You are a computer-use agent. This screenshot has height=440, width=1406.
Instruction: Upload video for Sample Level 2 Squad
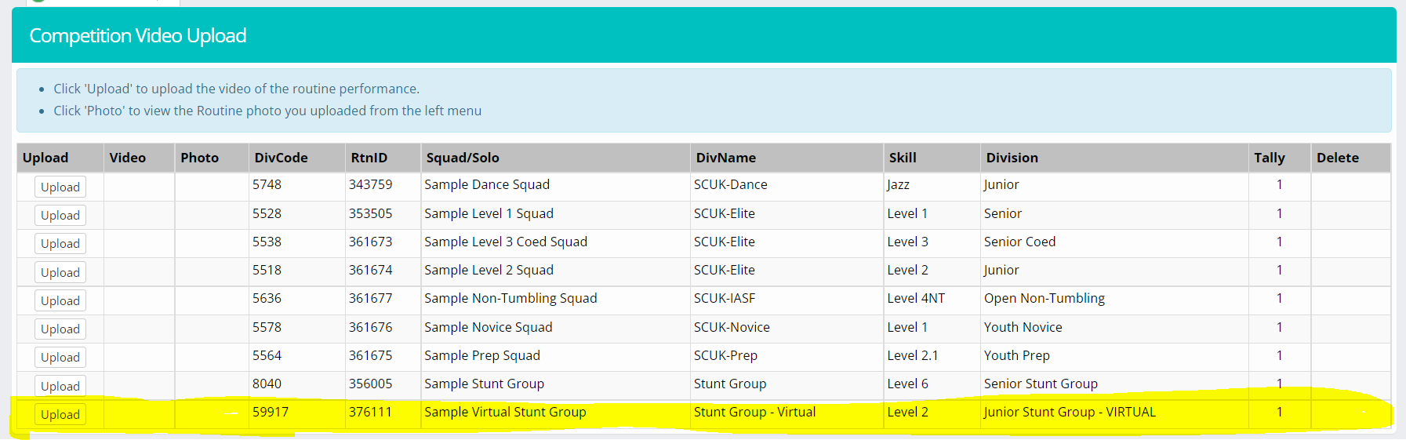click(60, 272)
